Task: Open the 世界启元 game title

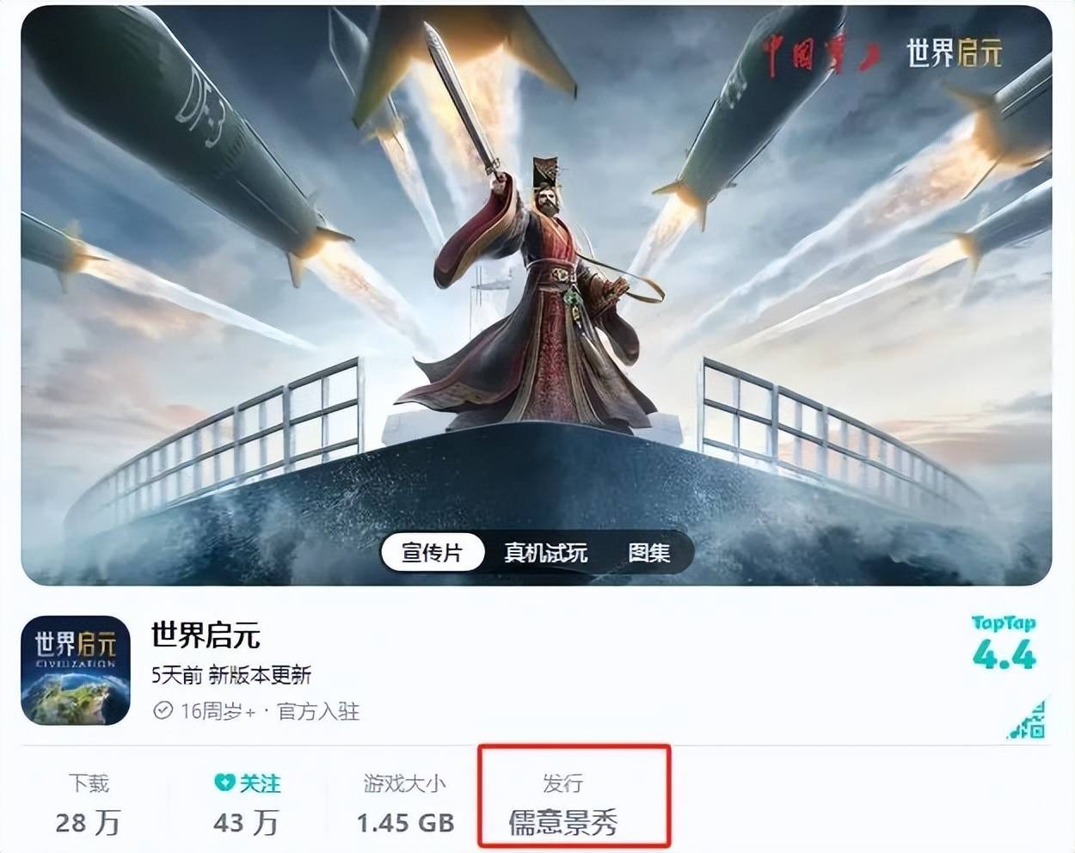Action: (x=206, y=635)
